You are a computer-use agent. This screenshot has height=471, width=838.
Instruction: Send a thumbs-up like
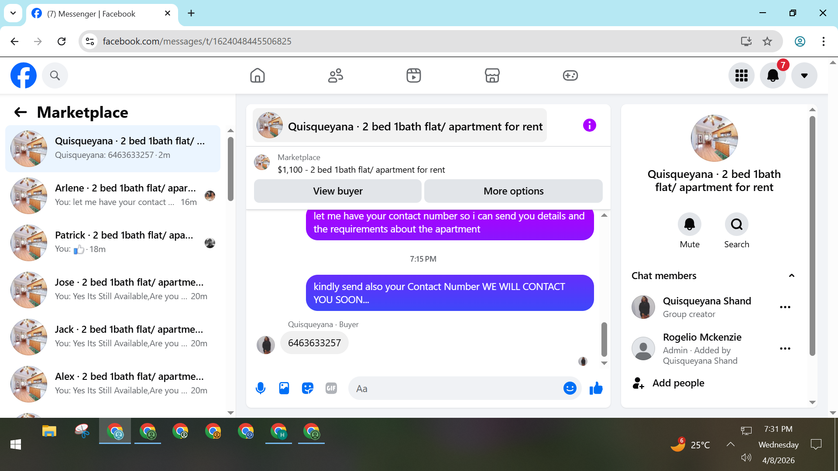pos(596,388)
